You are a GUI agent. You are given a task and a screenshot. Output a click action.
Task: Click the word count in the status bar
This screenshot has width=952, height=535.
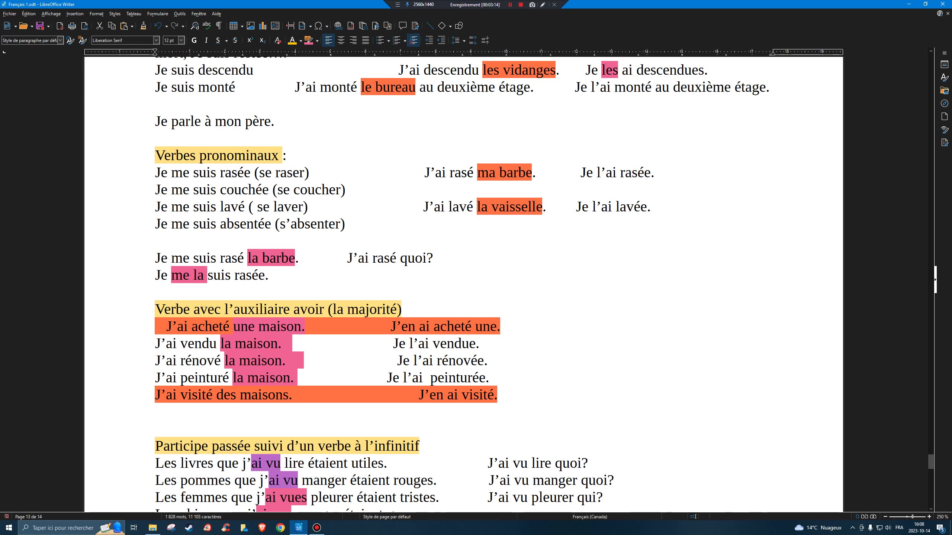pyautogui.click(x=193, y=516)
